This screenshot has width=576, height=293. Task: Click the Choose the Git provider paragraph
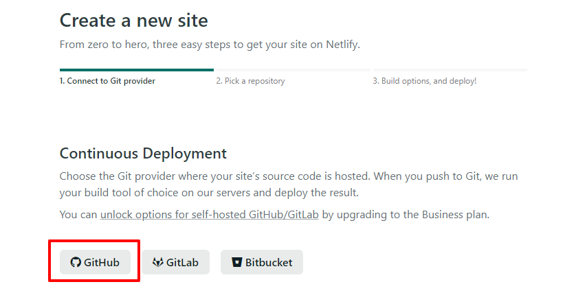(289, 176)
